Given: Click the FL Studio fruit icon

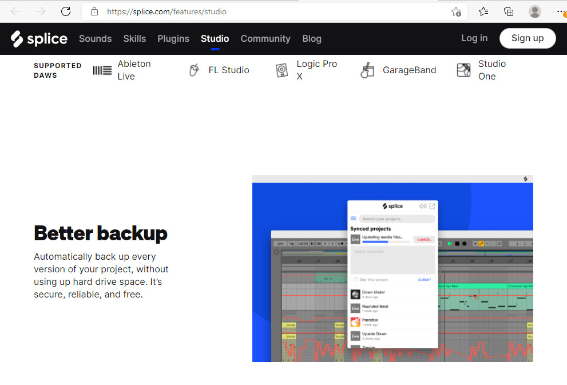Looking at the screenshot, I should click(x=194, y=70).
